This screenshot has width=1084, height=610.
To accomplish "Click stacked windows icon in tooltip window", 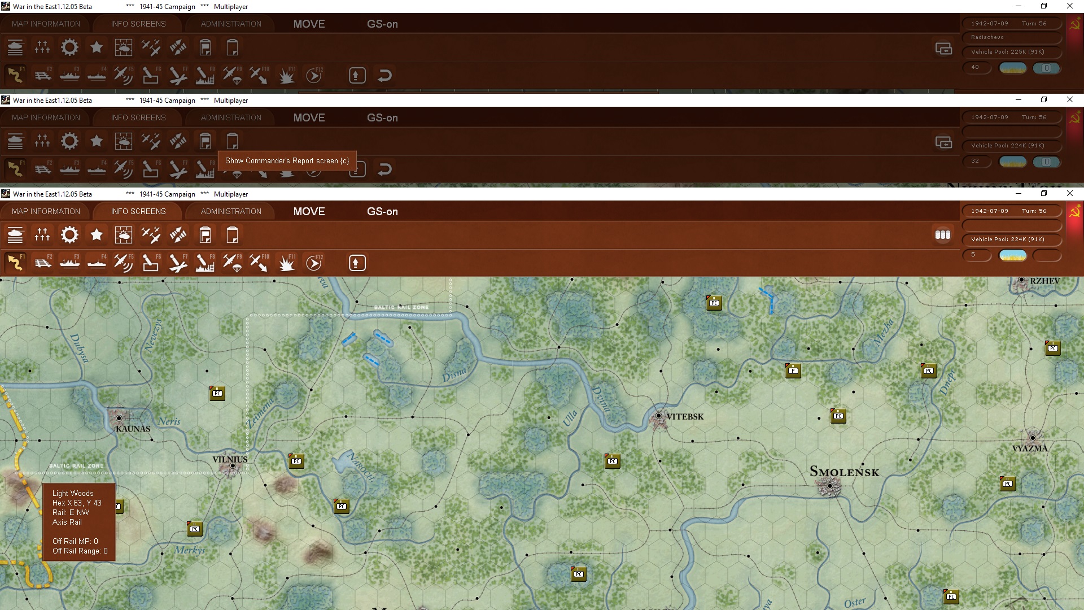I will click(943, 142).
